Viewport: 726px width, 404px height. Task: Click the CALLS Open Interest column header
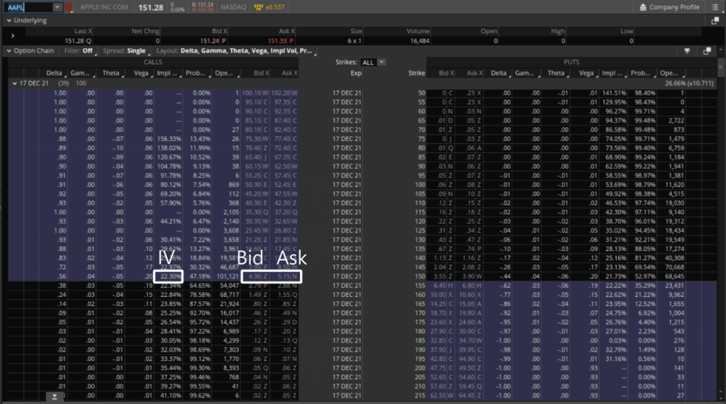[x=226, y=73]
